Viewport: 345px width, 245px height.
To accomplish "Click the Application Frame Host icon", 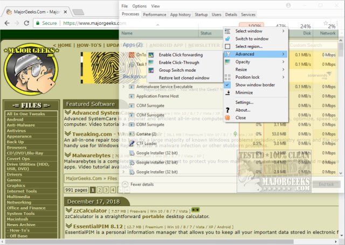I will pos(132,96).
